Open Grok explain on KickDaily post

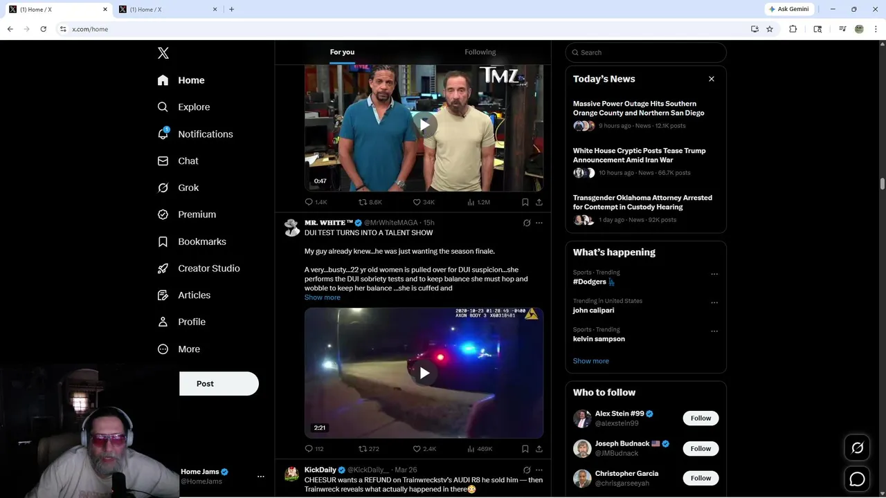pos(527,470)
